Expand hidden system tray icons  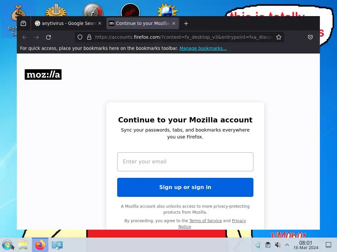pos(287,245)
